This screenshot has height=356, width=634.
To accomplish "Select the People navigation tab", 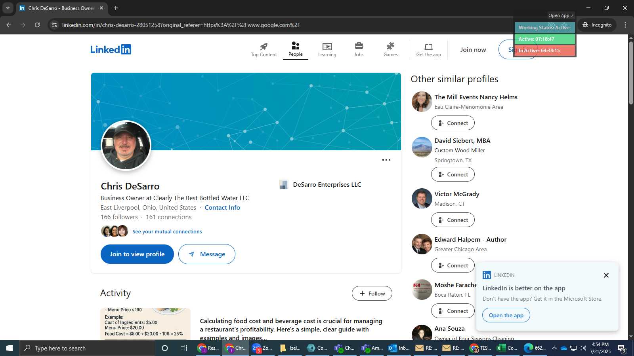I will (296, 49).
